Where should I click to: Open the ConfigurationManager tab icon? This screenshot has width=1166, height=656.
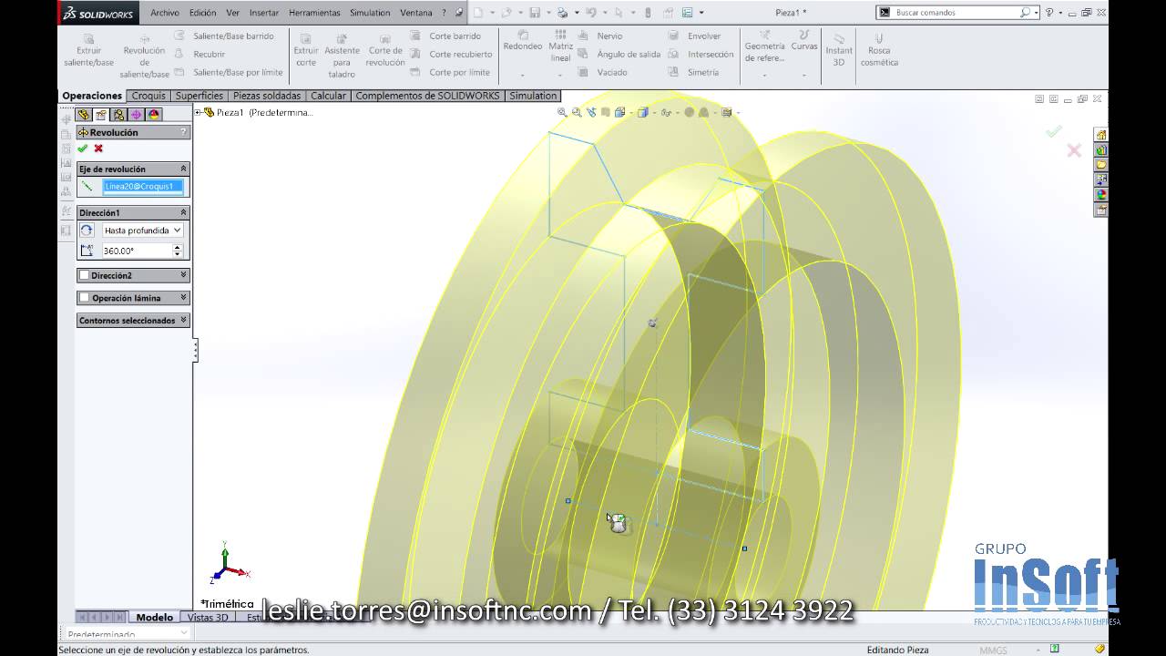[118, 115]
